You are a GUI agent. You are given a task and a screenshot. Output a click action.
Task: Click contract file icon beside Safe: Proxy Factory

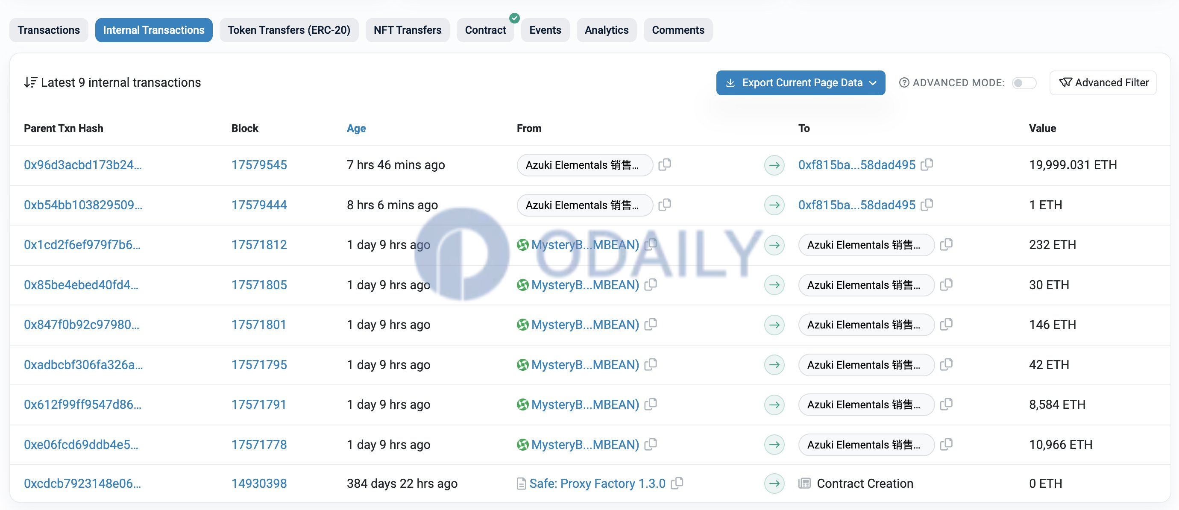coord(521,484)
